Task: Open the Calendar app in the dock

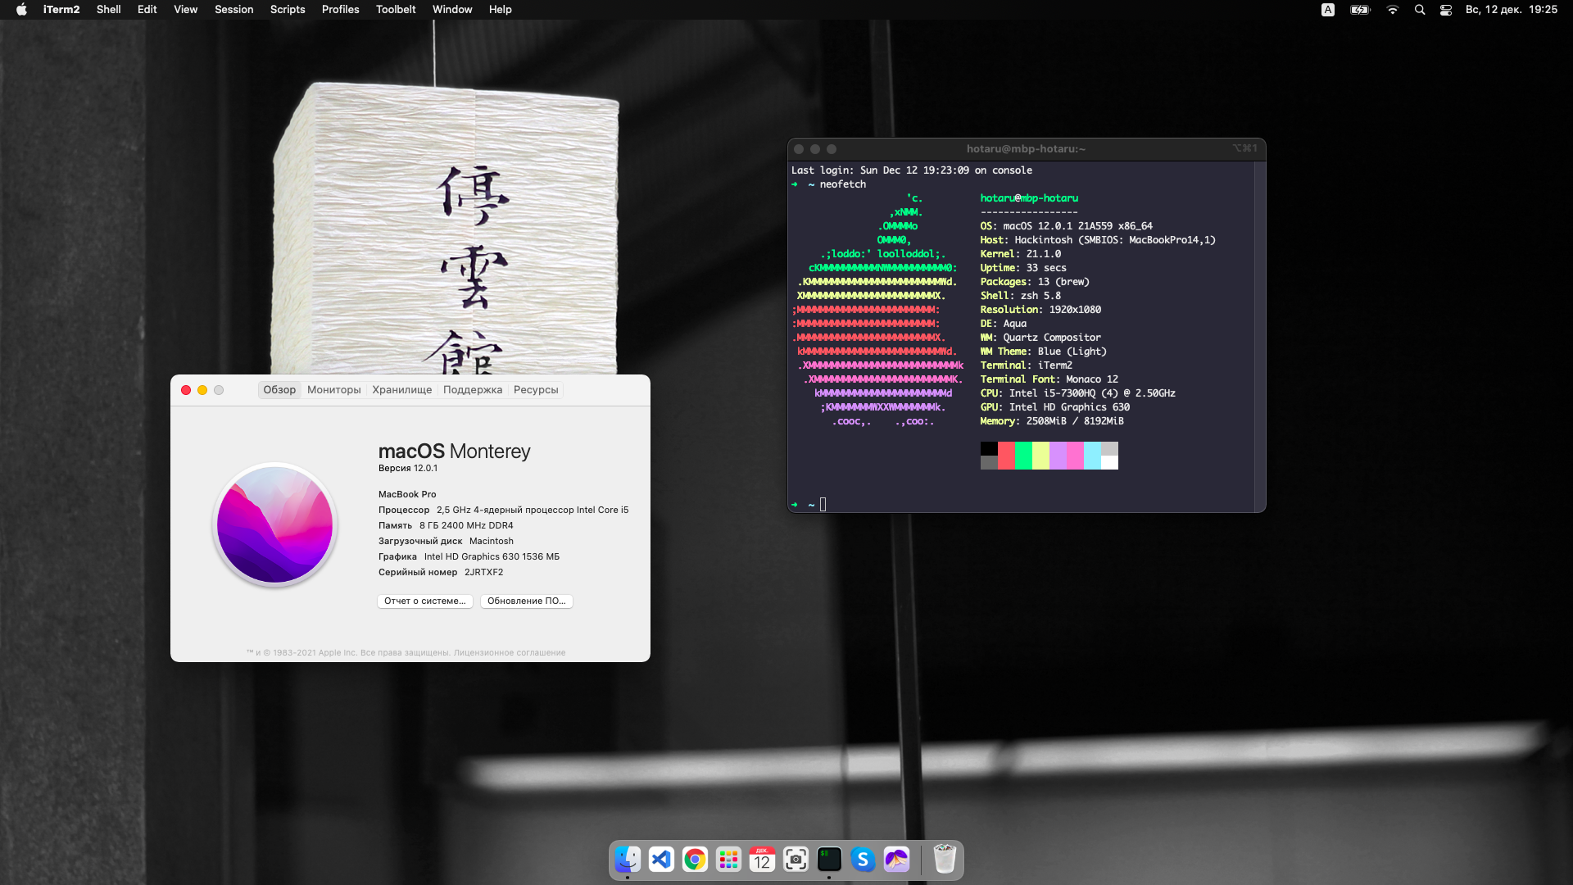Action: pos(762,860)
